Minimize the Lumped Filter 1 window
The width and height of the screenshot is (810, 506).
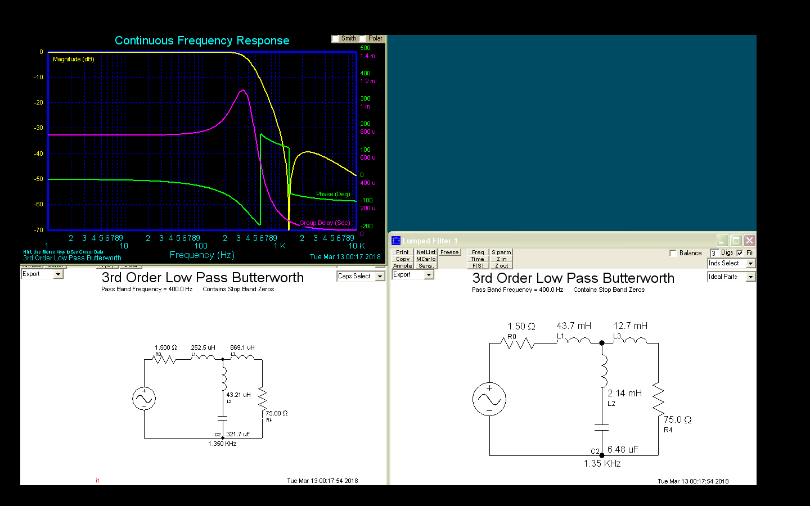point(723,241)
